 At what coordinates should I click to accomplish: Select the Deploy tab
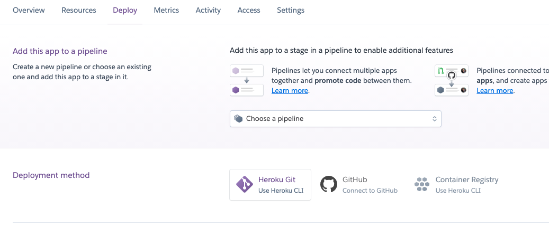click(125, 10)
